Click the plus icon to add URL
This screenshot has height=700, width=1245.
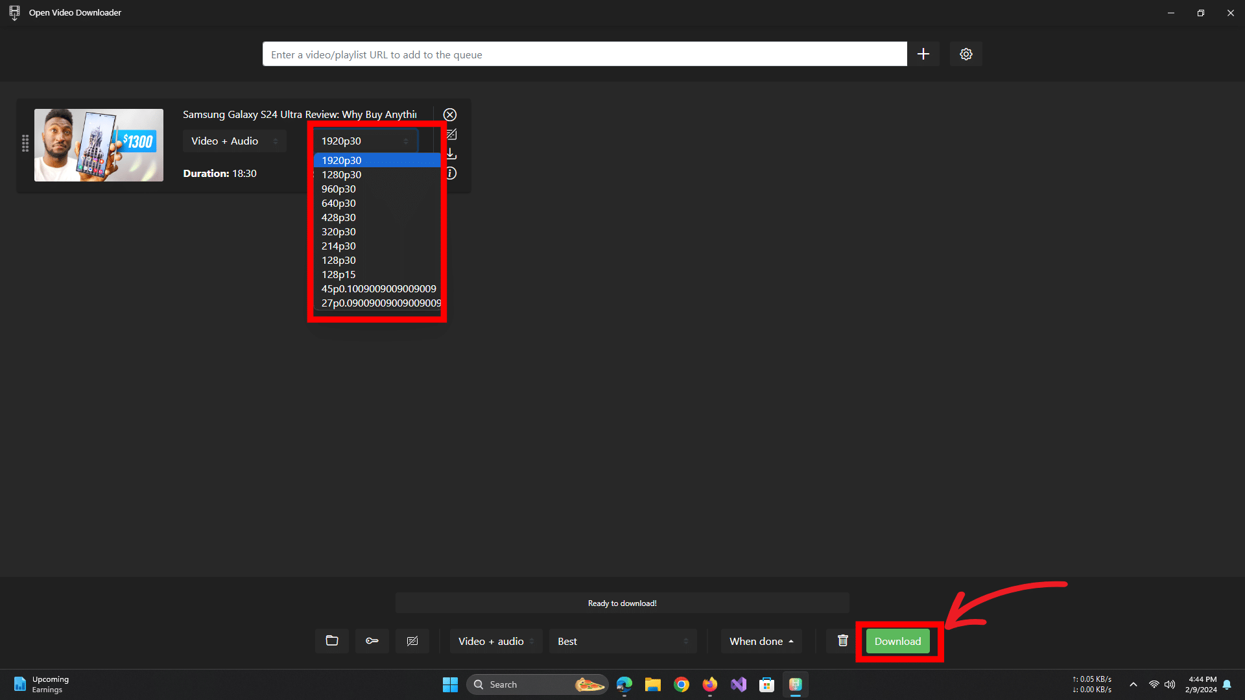point(923,54)
